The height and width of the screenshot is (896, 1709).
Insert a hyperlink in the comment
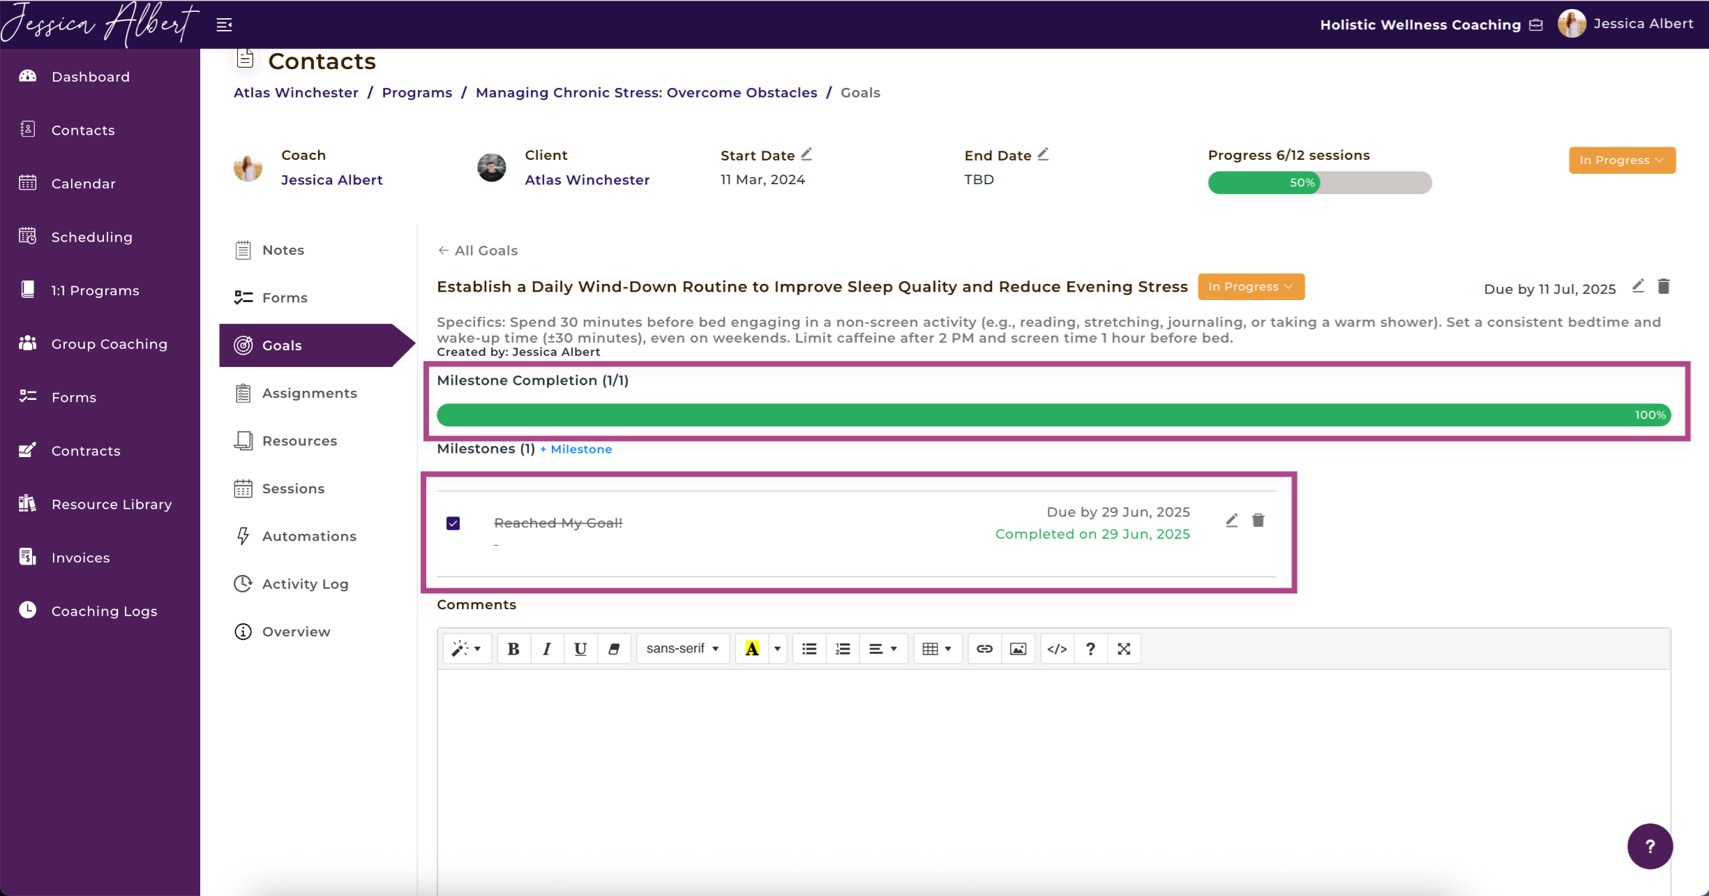pyautogui.click(x=984, y=649)
